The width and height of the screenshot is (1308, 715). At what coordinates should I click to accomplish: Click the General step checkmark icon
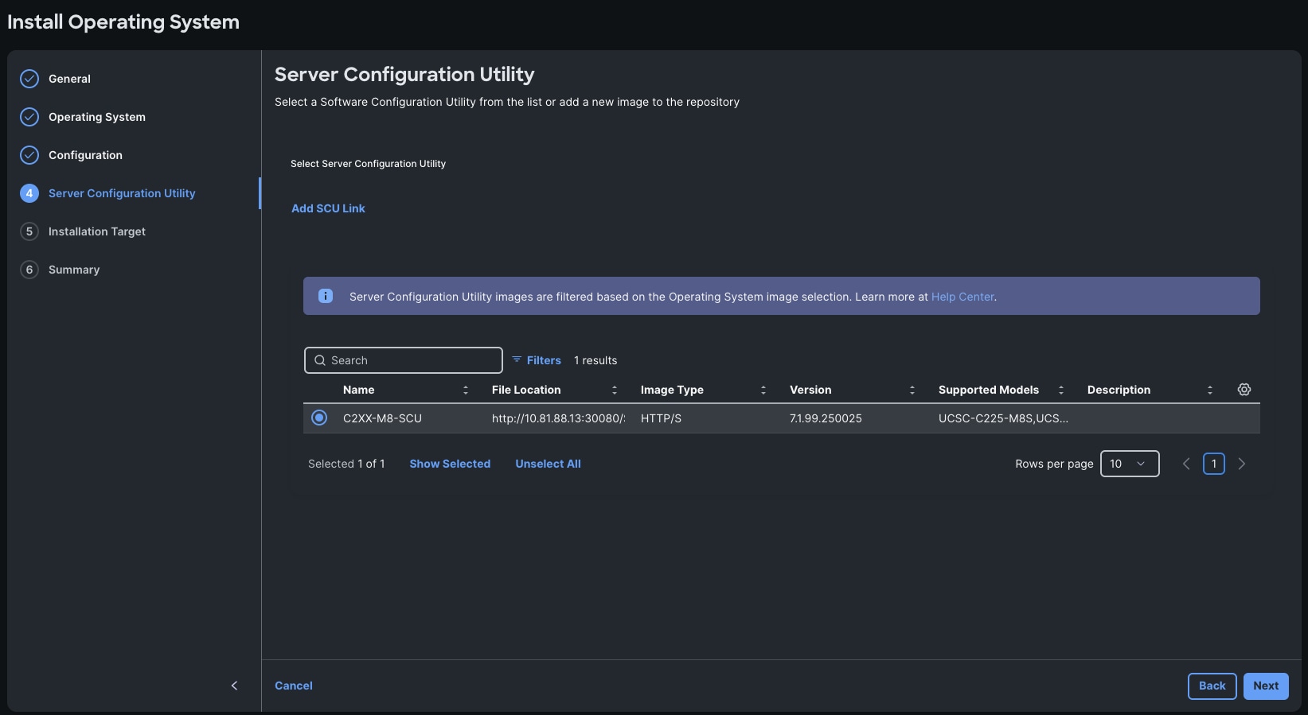[29, 79]
